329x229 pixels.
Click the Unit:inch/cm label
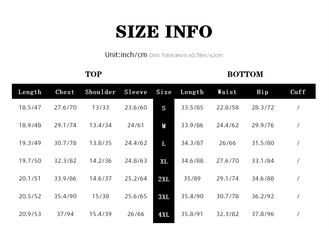[x=126, y=55]
